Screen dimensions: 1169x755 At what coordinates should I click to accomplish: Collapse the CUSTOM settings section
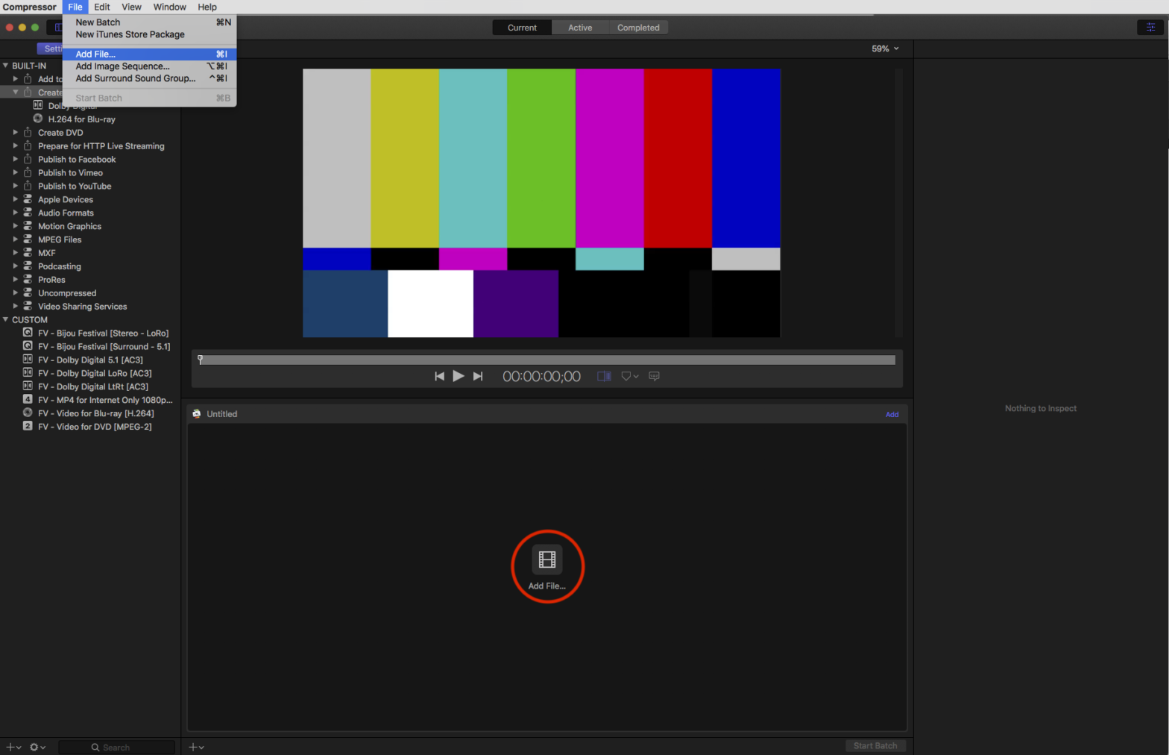pos(6,320)
